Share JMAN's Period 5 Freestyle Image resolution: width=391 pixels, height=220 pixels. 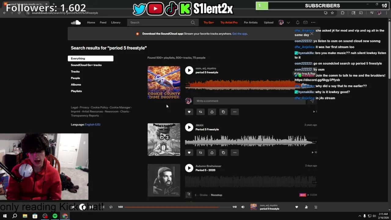[x=212, y=152]
